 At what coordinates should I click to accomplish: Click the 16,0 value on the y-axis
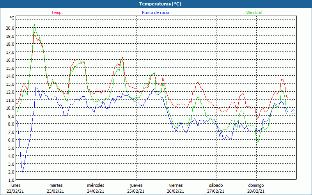[10, 60]
